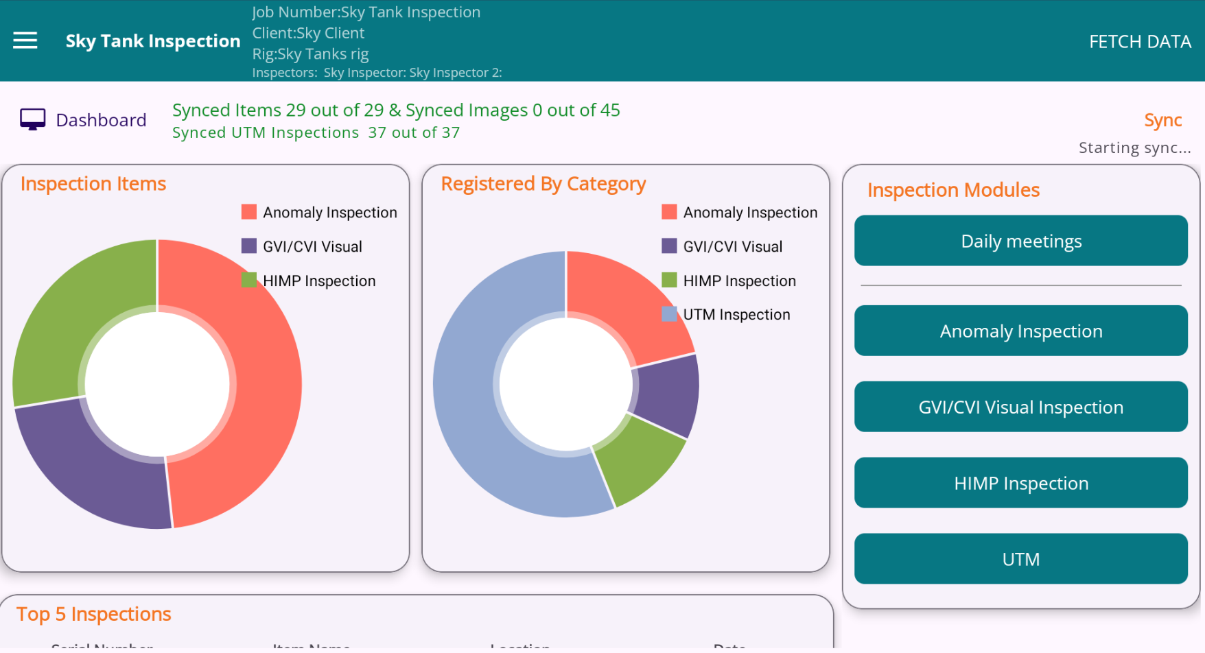Toggle HIMP Inspection legend in Inspection Items
Screen dimensions: 1205x653
click(309, 281)
